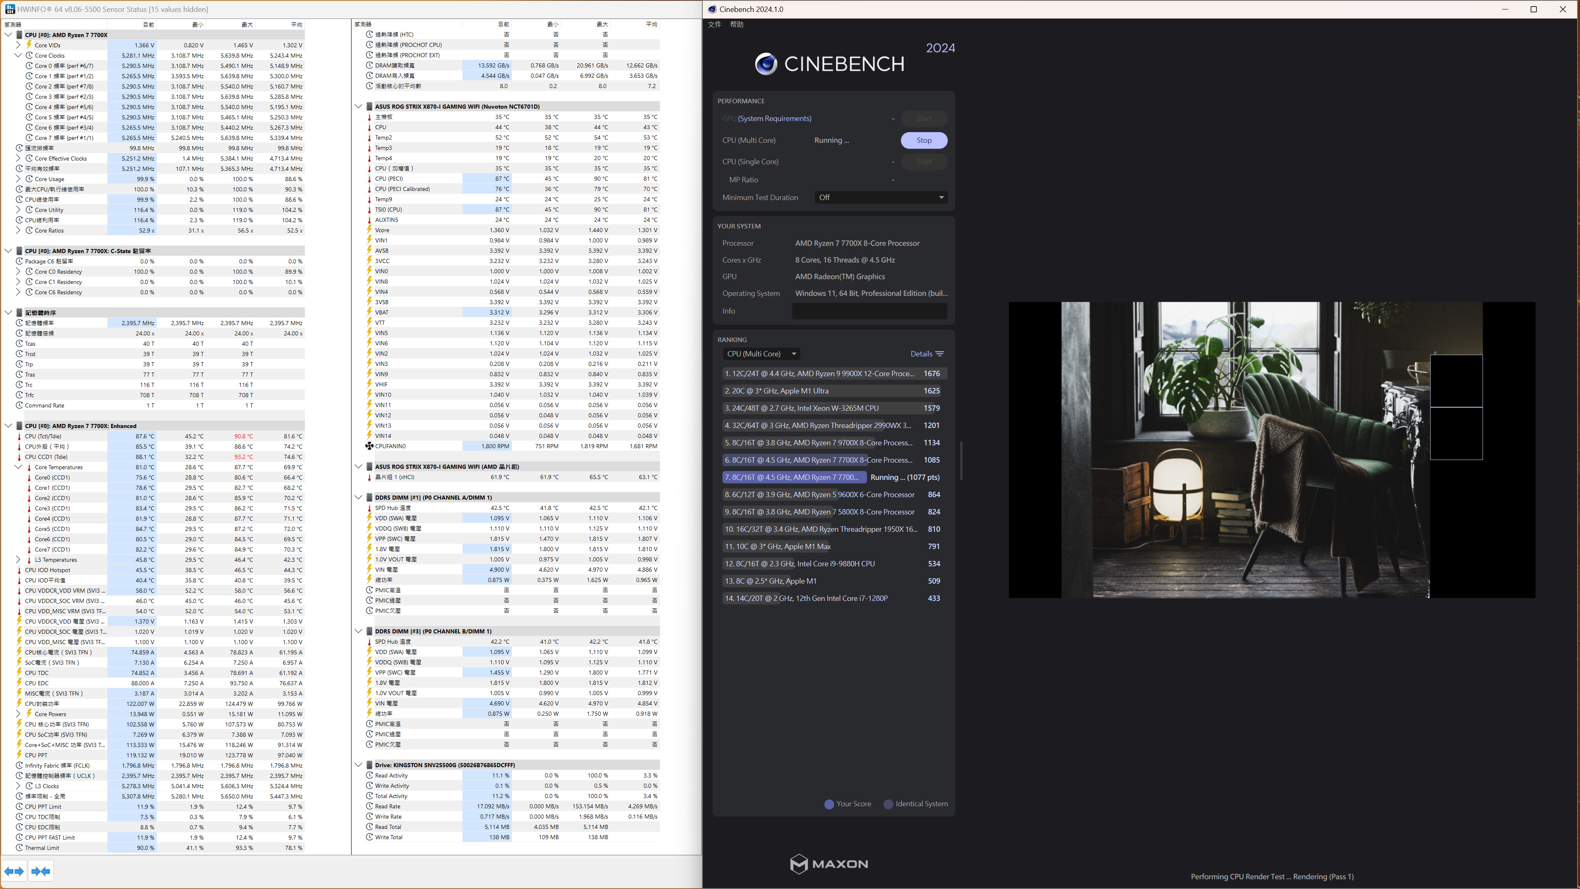Click the SPD Hub thermometer icon under DIMM #1

[369, 508]
